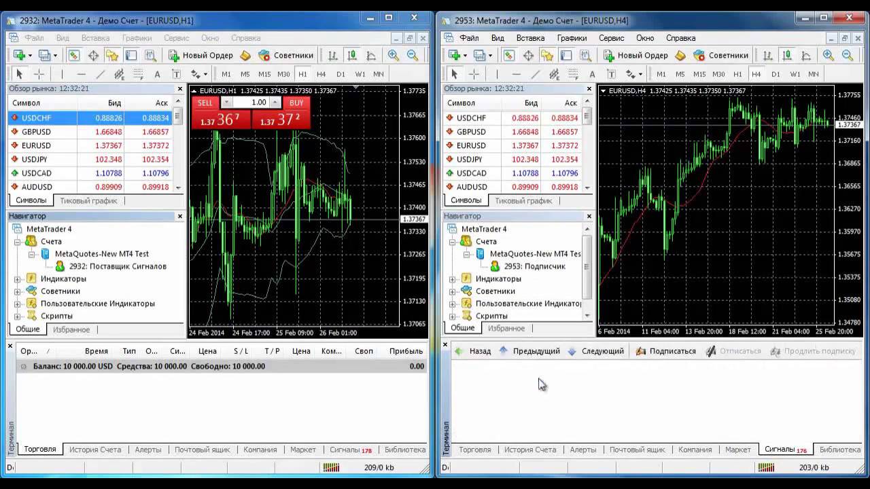Toggle H4 timeframe in right window
The image size is (870, 489).
click(x=756, y=74)
